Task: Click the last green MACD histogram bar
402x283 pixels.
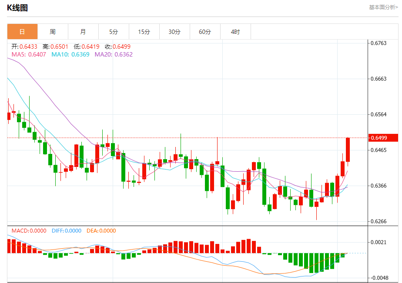Action: (x=342, y=255)
